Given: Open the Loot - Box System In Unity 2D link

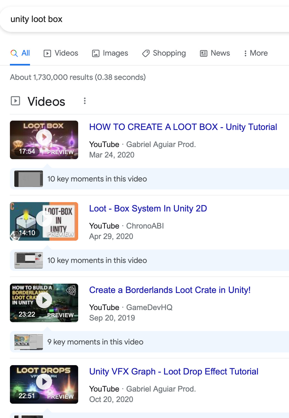Looking at the screenshot, I should tap(148, 208).
